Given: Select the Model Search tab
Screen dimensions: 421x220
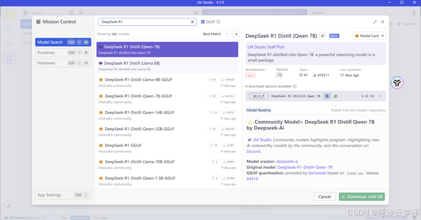Looking at the screenshot, I should point(63,42).
